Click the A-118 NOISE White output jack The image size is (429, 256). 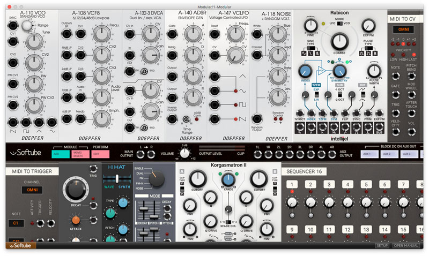click(257, 33)
